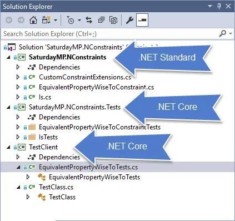Click Dependencies icon under TestClient

coord(32,157)
